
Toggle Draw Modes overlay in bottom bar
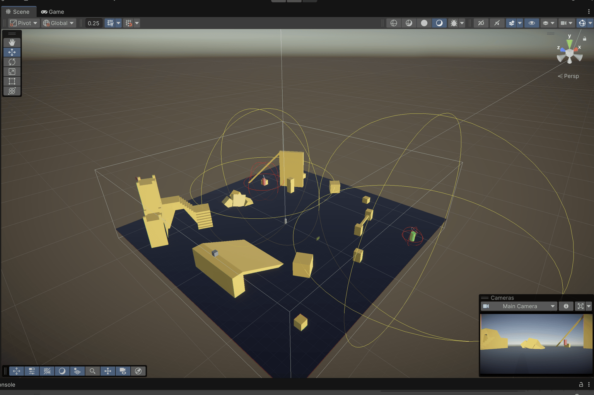(x=62, y=371)
